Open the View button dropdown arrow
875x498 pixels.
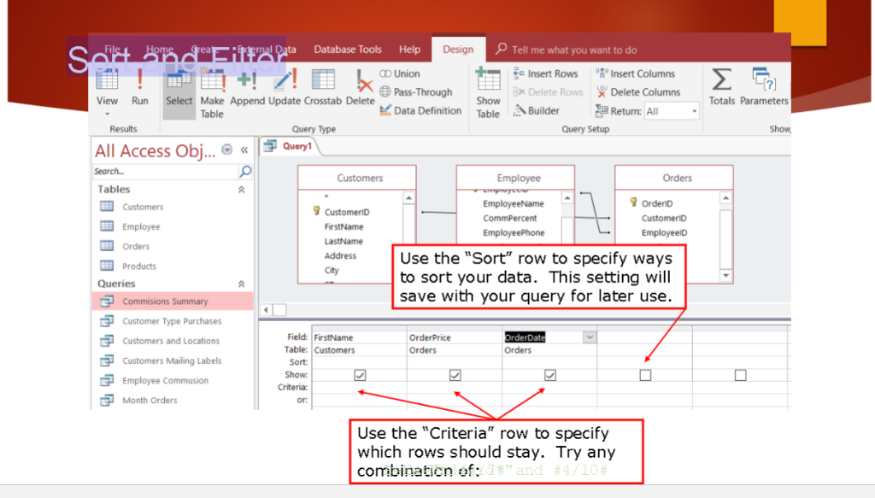pos(107,114)
